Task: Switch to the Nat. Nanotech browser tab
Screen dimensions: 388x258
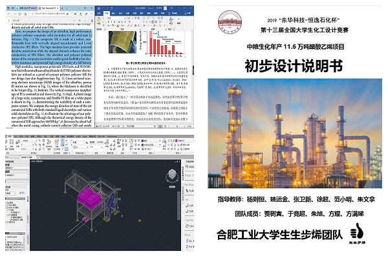Action: 47,8
